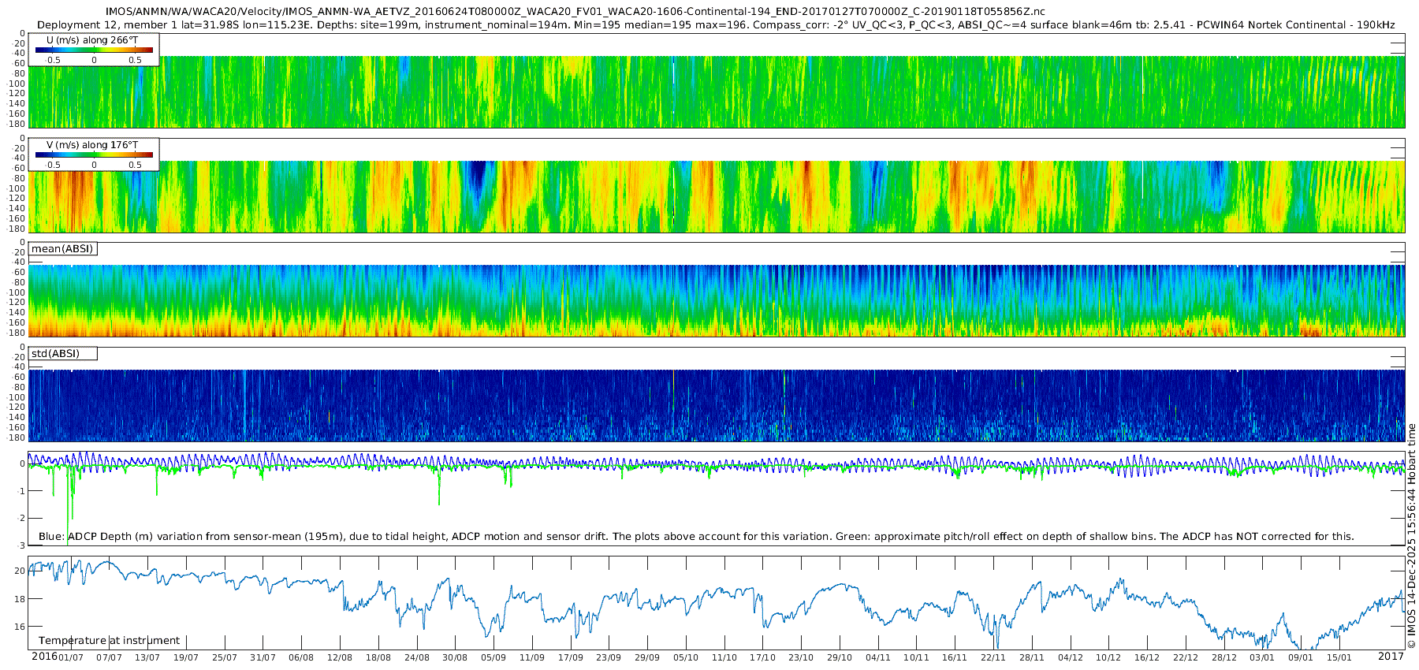Select the 09/01 date tick
Viewport: 1419px width, 670px height.
click(x=1301, y=657)
